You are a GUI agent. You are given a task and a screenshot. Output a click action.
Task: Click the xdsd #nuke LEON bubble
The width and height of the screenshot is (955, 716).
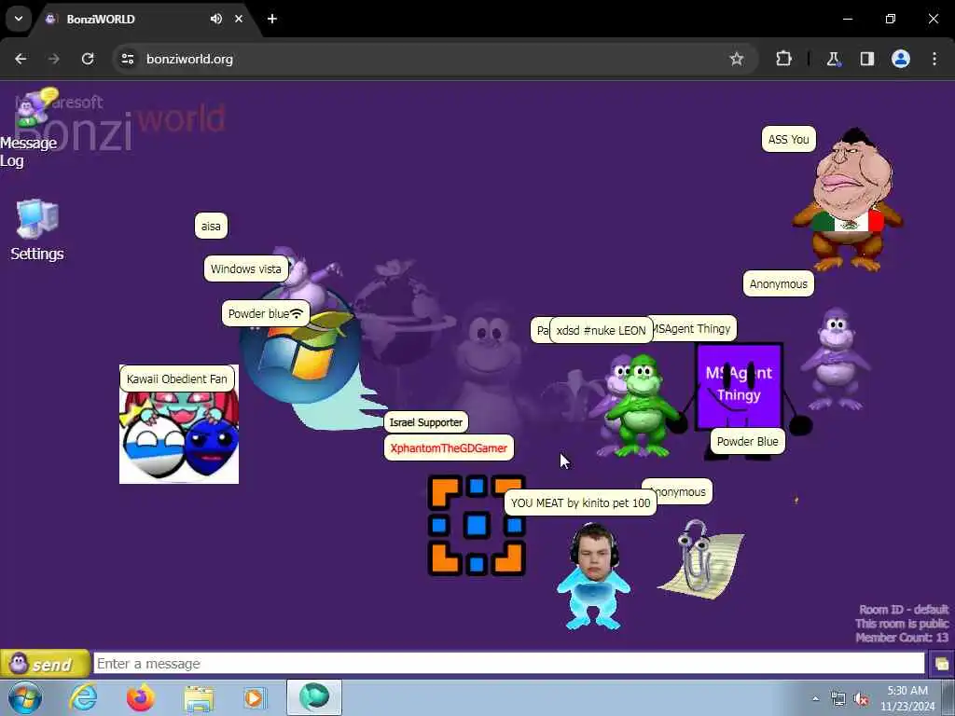pyautogui.click(x=602, y=331)
